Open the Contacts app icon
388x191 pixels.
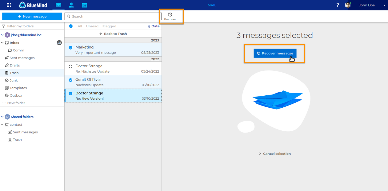tap(71, 5)
